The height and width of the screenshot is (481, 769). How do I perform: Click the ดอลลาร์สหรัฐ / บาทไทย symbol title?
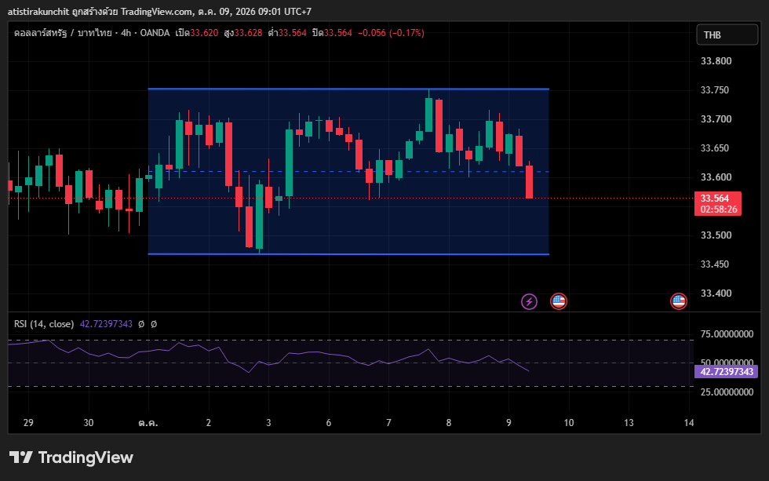coord(63,33)
